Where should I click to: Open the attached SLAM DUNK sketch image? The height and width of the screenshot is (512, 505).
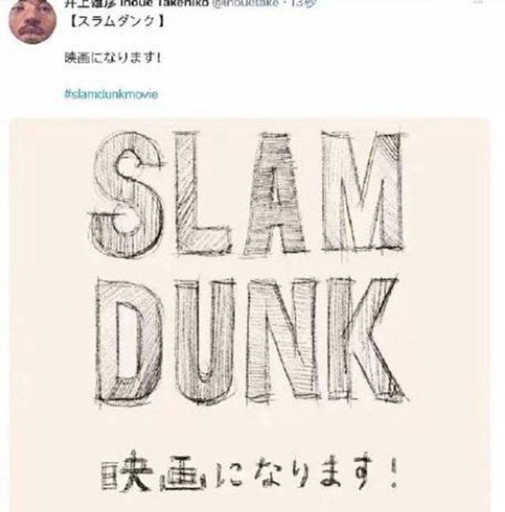pyautogui.click(x=250, y=315)
